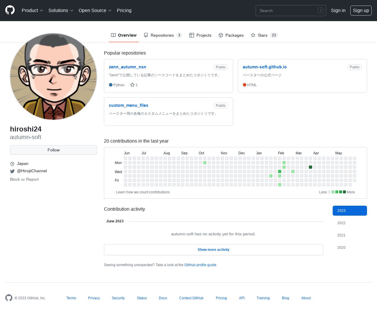Click the slash shortcut icon in search
The image size is (377, 316).
pos(321,11)
